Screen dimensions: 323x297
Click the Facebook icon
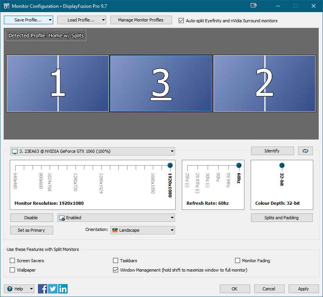pos(43,289)
